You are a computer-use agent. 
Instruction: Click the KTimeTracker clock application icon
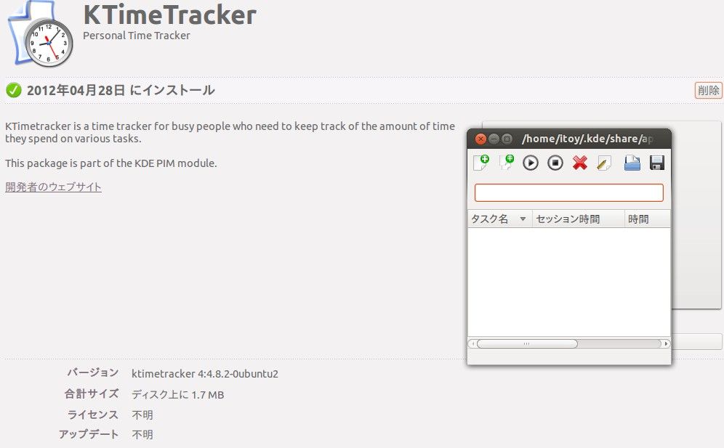tap(41, 35)
